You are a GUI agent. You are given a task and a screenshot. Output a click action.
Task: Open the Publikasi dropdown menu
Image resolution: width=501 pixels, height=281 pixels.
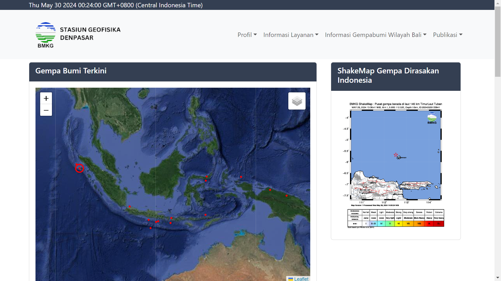pyautogui.click(x=448, y=35)
